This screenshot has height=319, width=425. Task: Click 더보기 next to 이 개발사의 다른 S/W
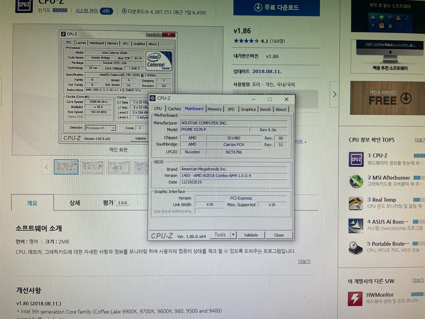(x=418, y=280)
